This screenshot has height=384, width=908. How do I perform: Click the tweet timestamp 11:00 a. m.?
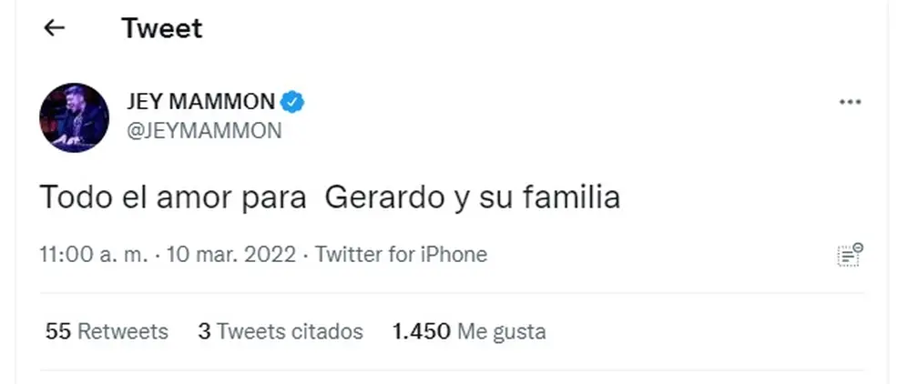[94, 255]
